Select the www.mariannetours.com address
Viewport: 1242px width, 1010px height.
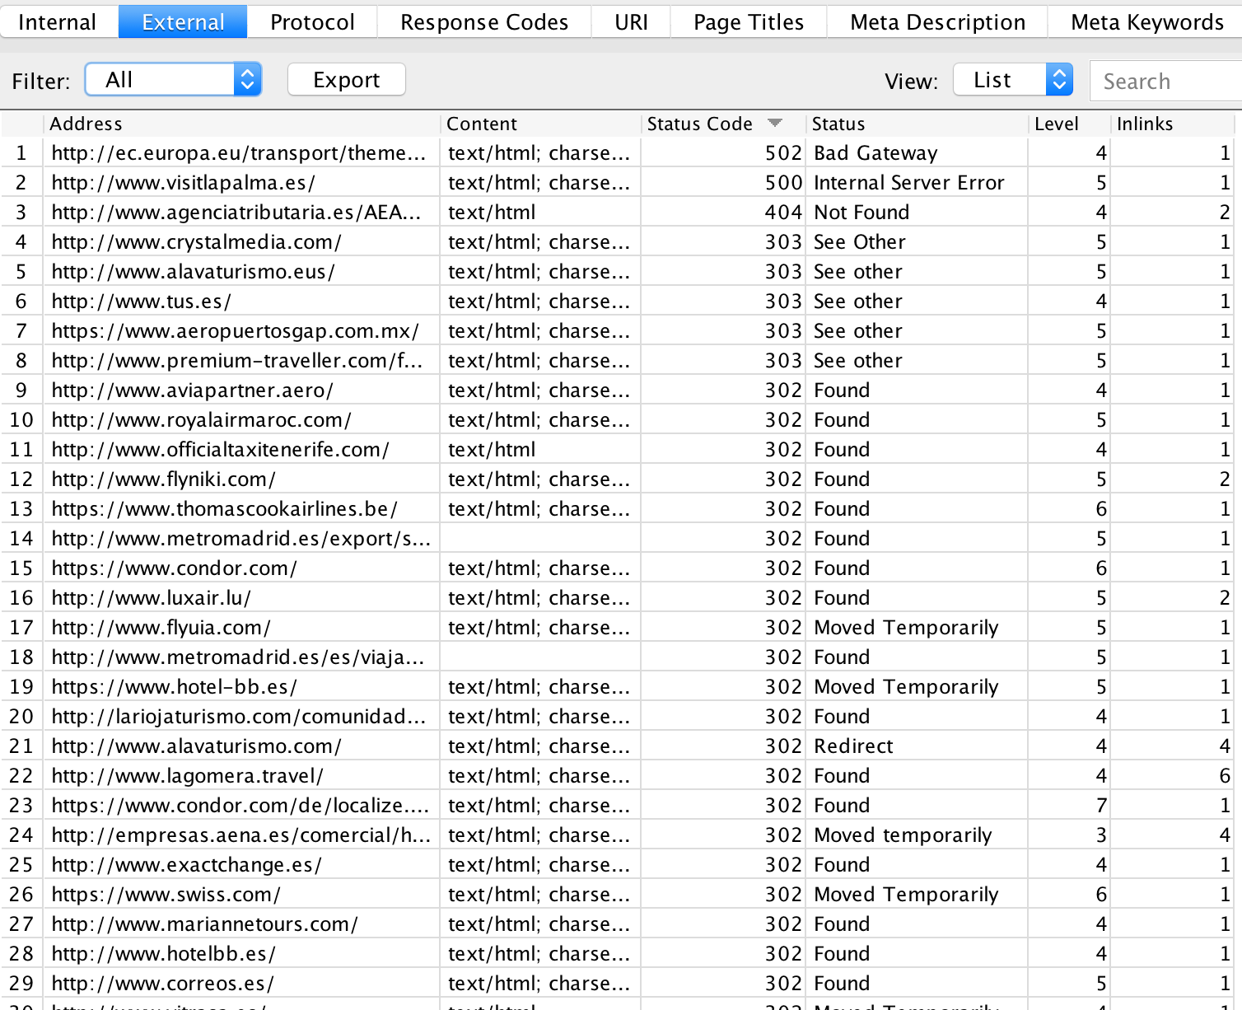coord(204,924)
